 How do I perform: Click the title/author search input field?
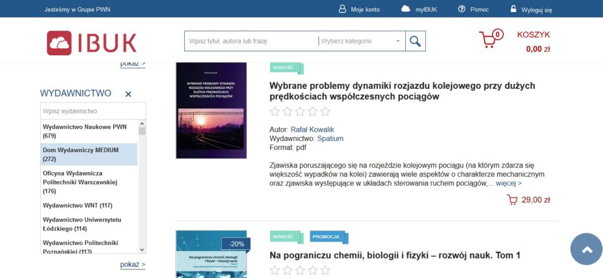[251, 41]
